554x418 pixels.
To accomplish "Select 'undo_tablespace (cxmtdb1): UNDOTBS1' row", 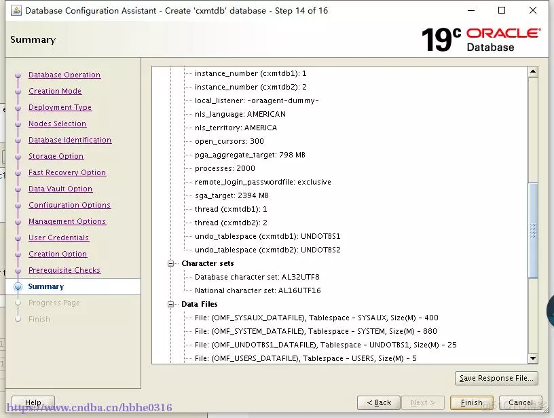I will (267, 236).
